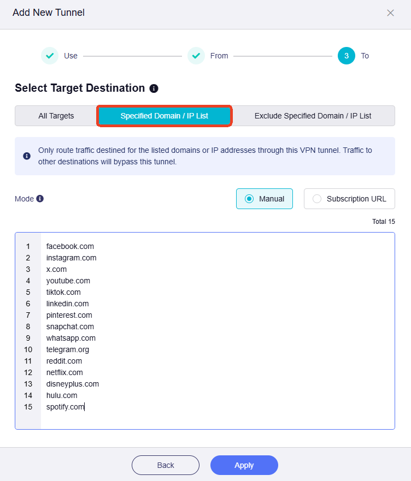Click the info icon beside Select Target Destination
The height and width of the screenshot is (481, 411).
point(154,88)
